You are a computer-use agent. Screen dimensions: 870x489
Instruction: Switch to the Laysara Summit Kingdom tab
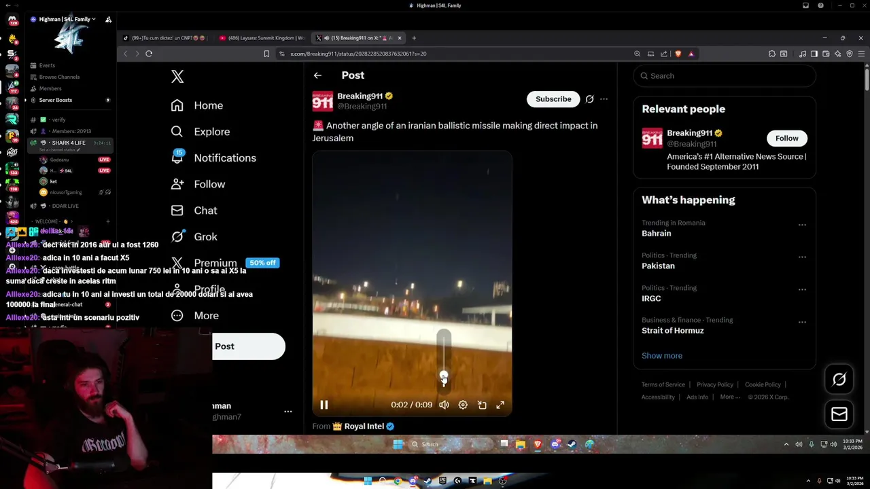[262, 38]
